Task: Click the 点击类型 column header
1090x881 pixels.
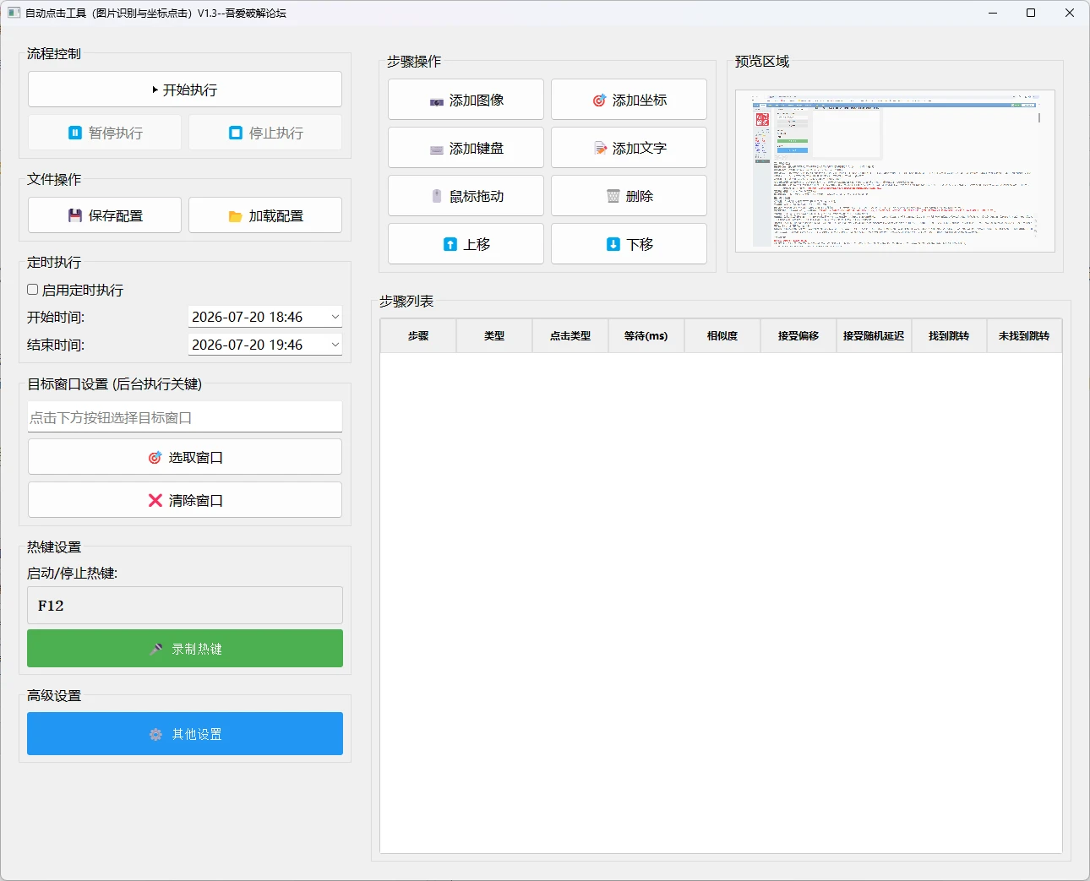Action: (570, 335)
